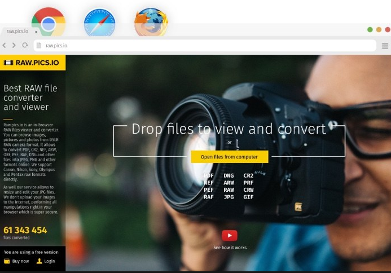Click the Login link

[x=50, y=261]
